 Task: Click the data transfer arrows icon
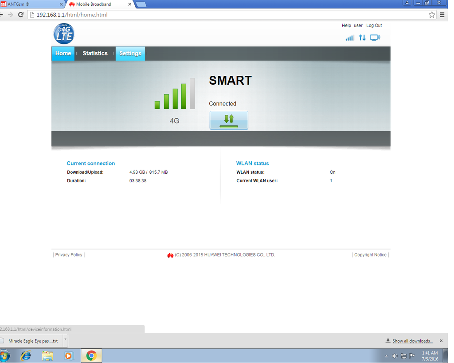pyautogui.click(x=362, y=38)
